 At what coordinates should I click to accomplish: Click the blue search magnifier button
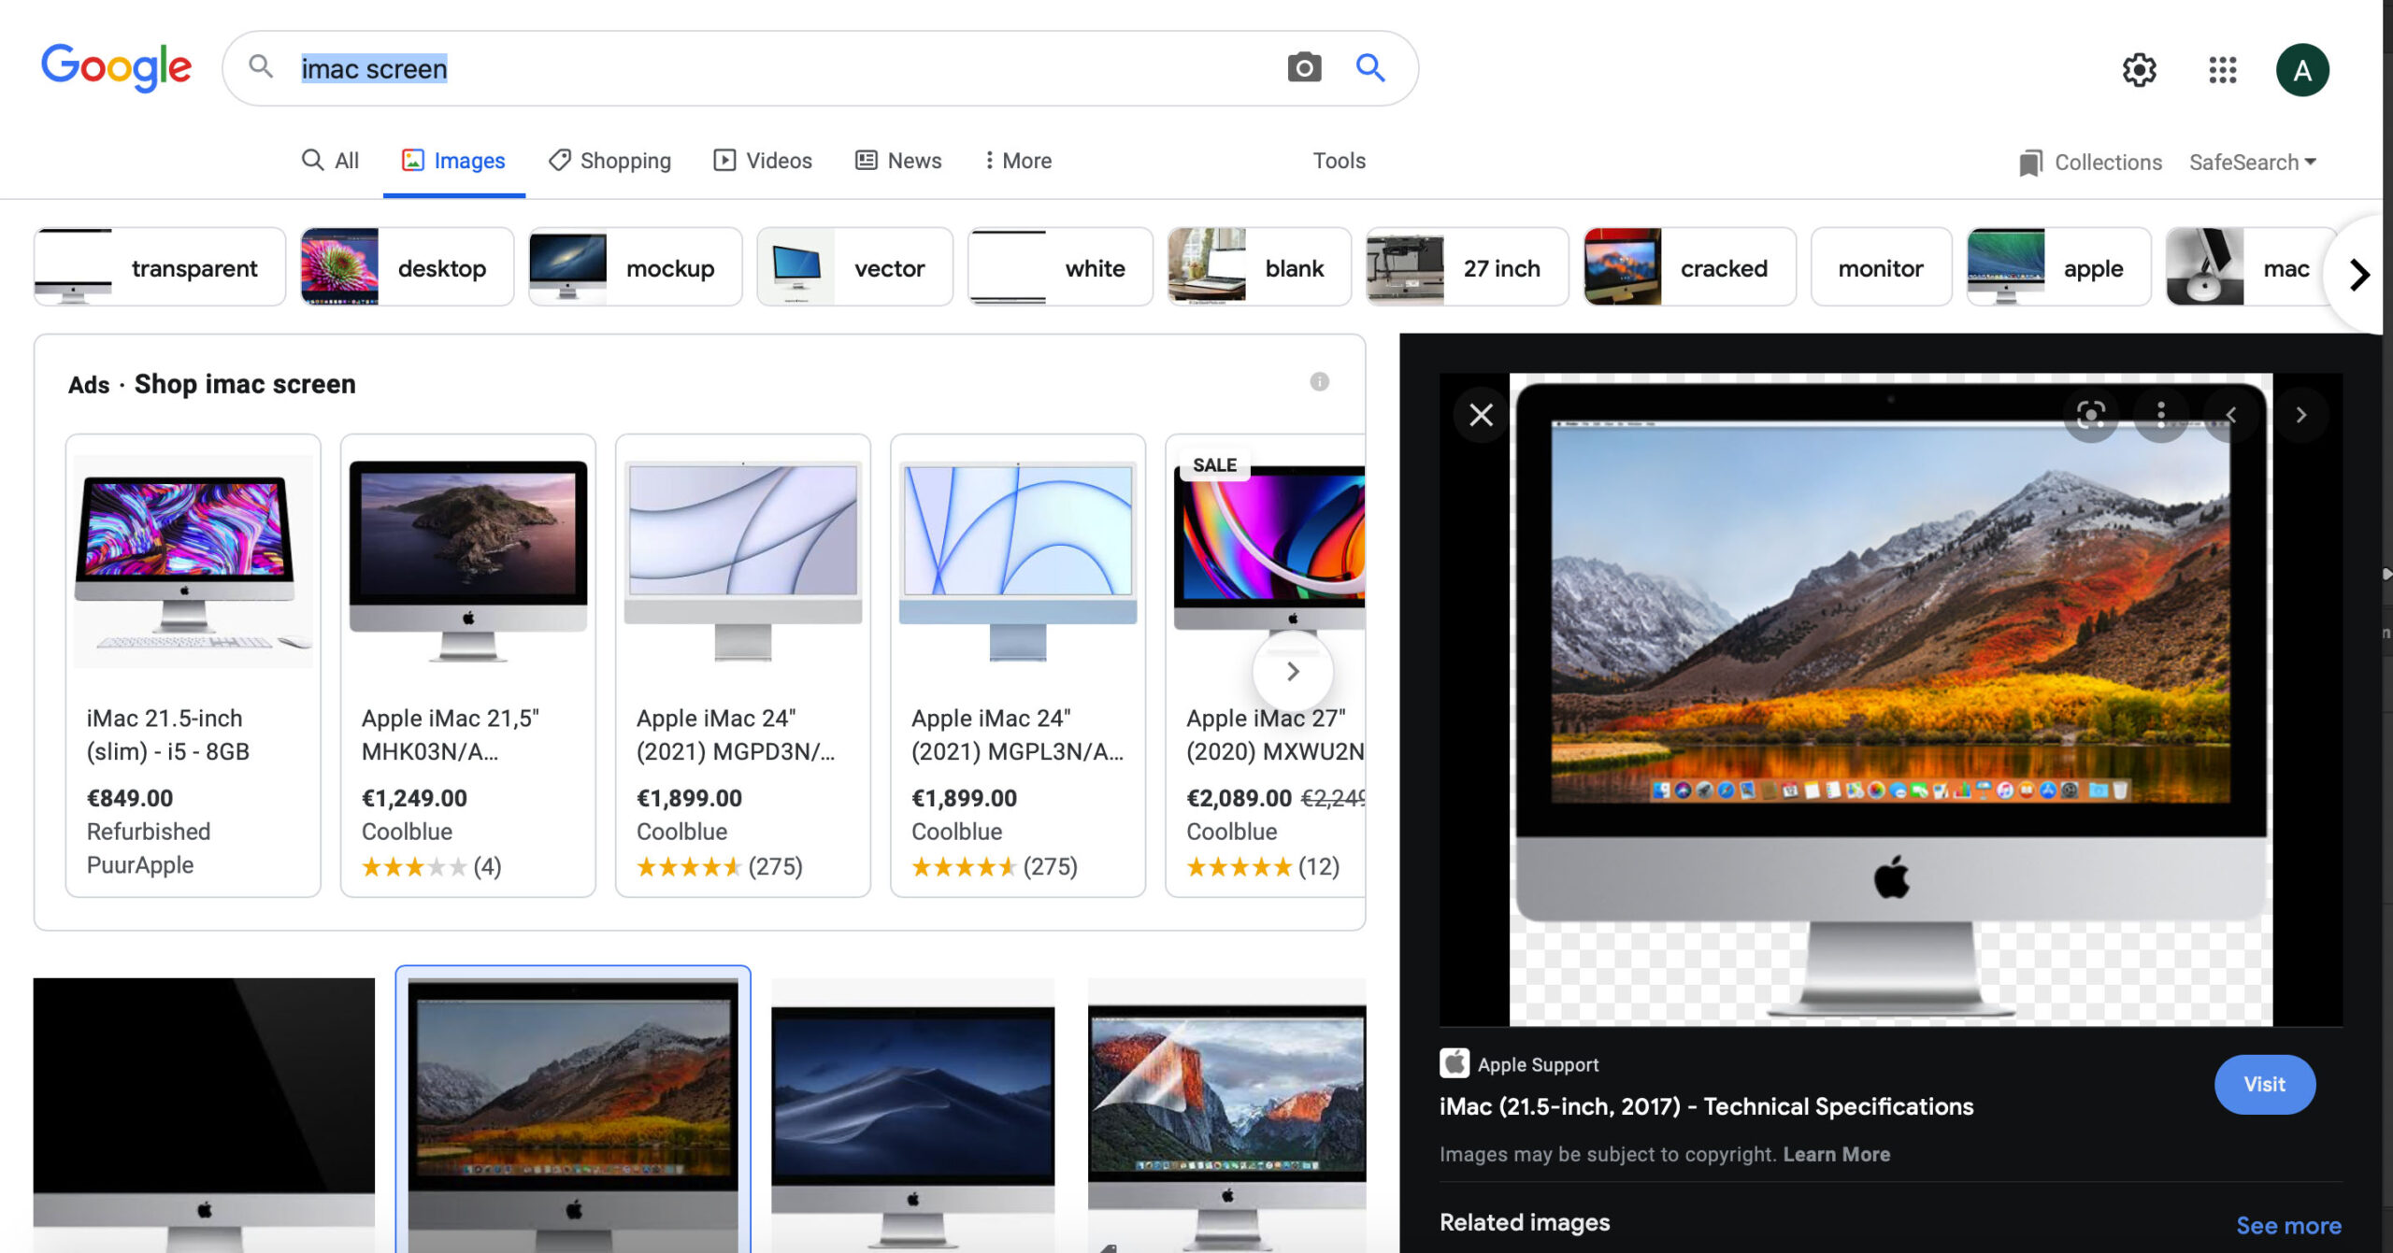(1370, 67)
